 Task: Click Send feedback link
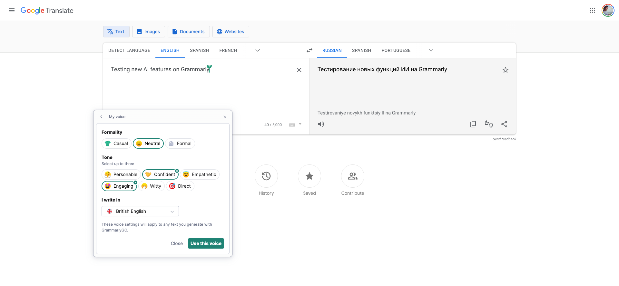point(504,139)
